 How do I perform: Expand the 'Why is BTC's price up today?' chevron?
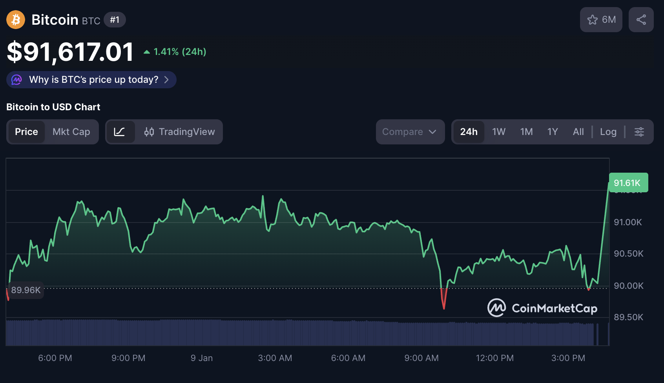click(169, 80)
